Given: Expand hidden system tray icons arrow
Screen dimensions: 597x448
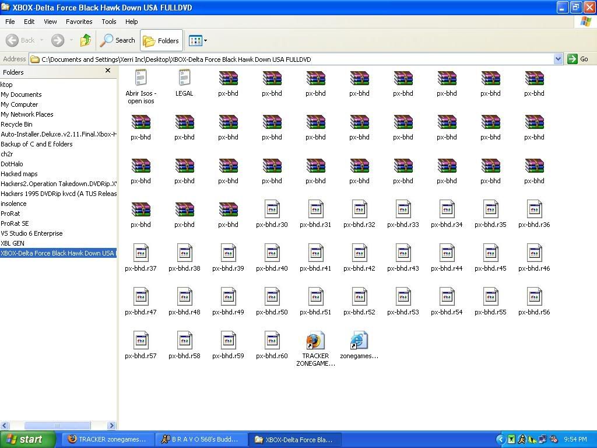Looking at the screenshot, I should (500, 439).
